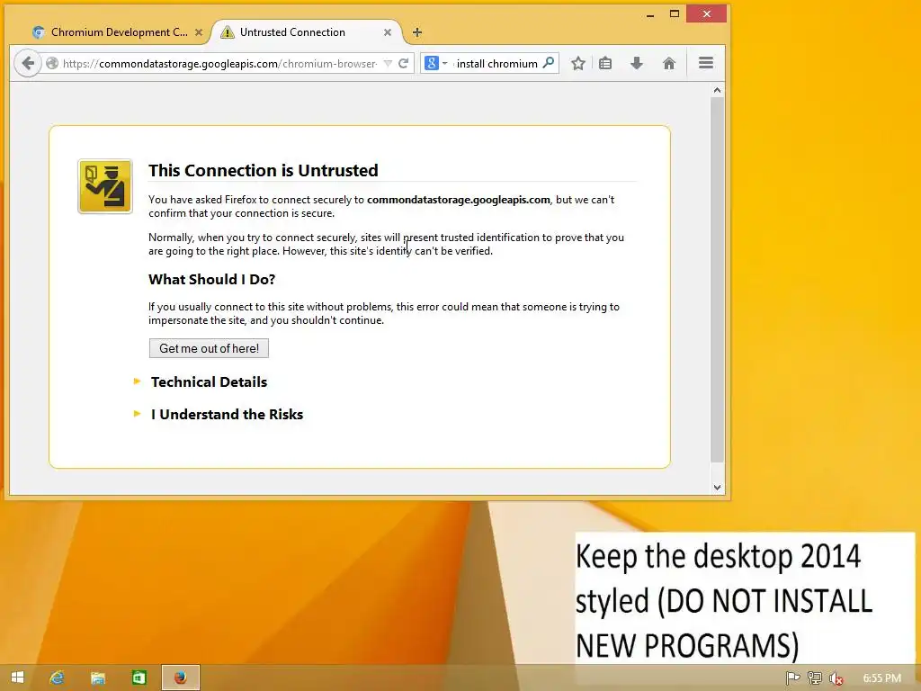This screenshot has height=691, width=921.
Task: Maximize the Firefox window
Action: (675, 13)
